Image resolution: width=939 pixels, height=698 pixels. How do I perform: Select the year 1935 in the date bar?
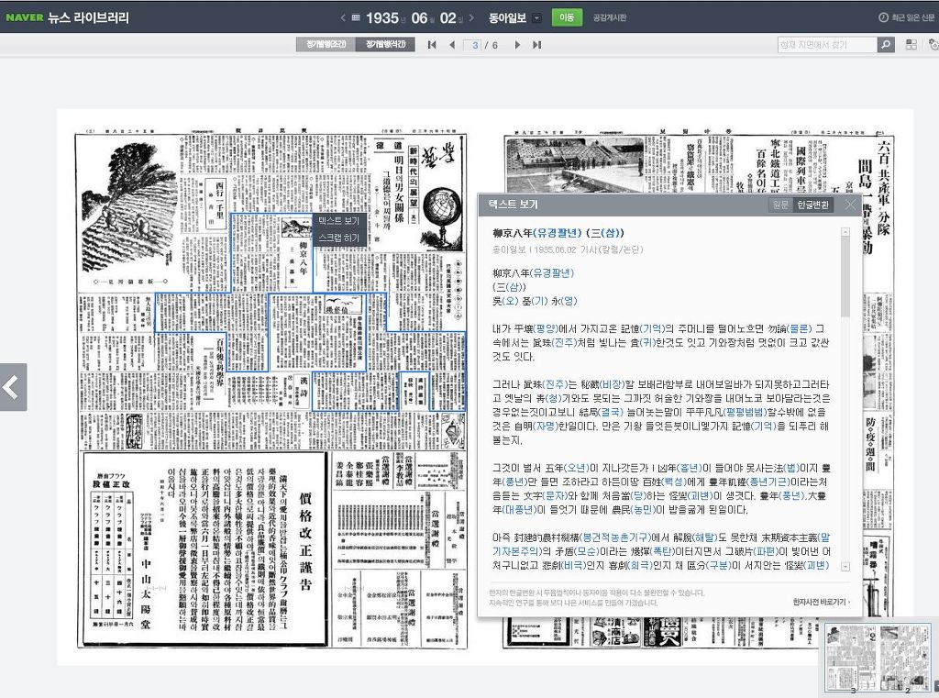coord(382,18)
